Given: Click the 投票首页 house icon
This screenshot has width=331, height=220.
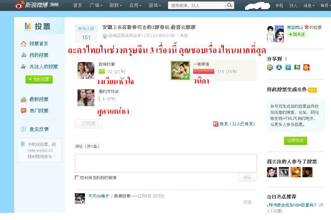Looking at the screenshot, I should (24, 44).
